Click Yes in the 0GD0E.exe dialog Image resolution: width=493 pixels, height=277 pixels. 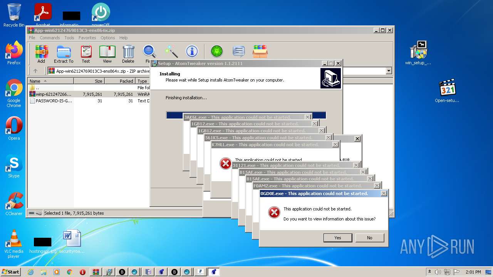338,238
